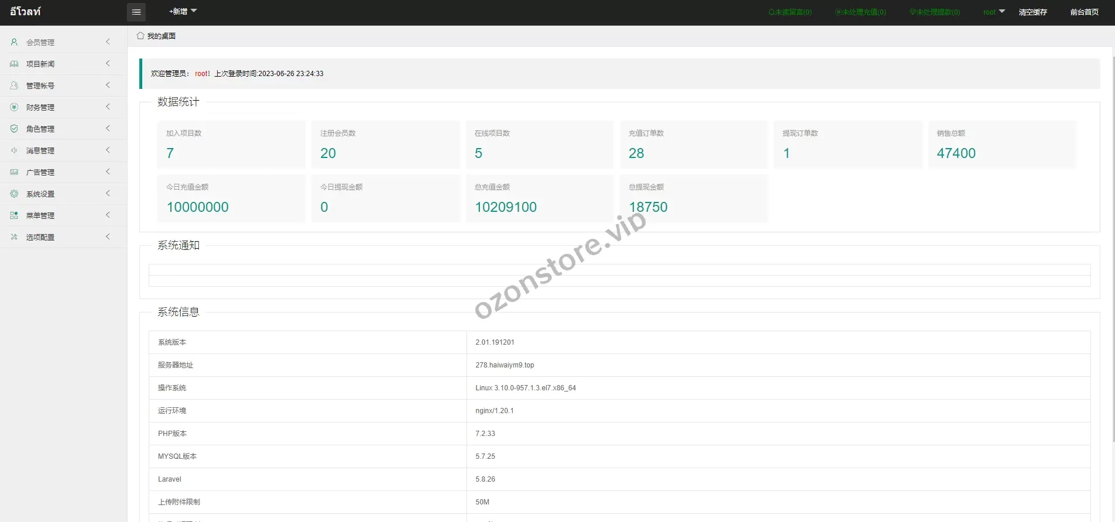The width and height of the screenshot is (1115, 522).
Task: Open the root user dropdown
Action: click(993, 12)
